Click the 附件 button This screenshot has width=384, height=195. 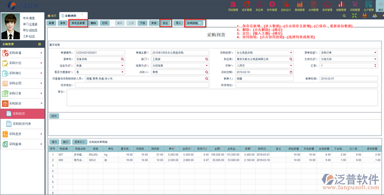pos(54,116)
